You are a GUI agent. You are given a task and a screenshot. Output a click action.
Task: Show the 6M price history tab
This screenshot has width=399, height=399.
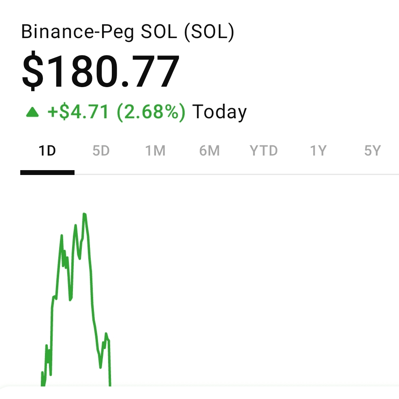coord(209,151)
